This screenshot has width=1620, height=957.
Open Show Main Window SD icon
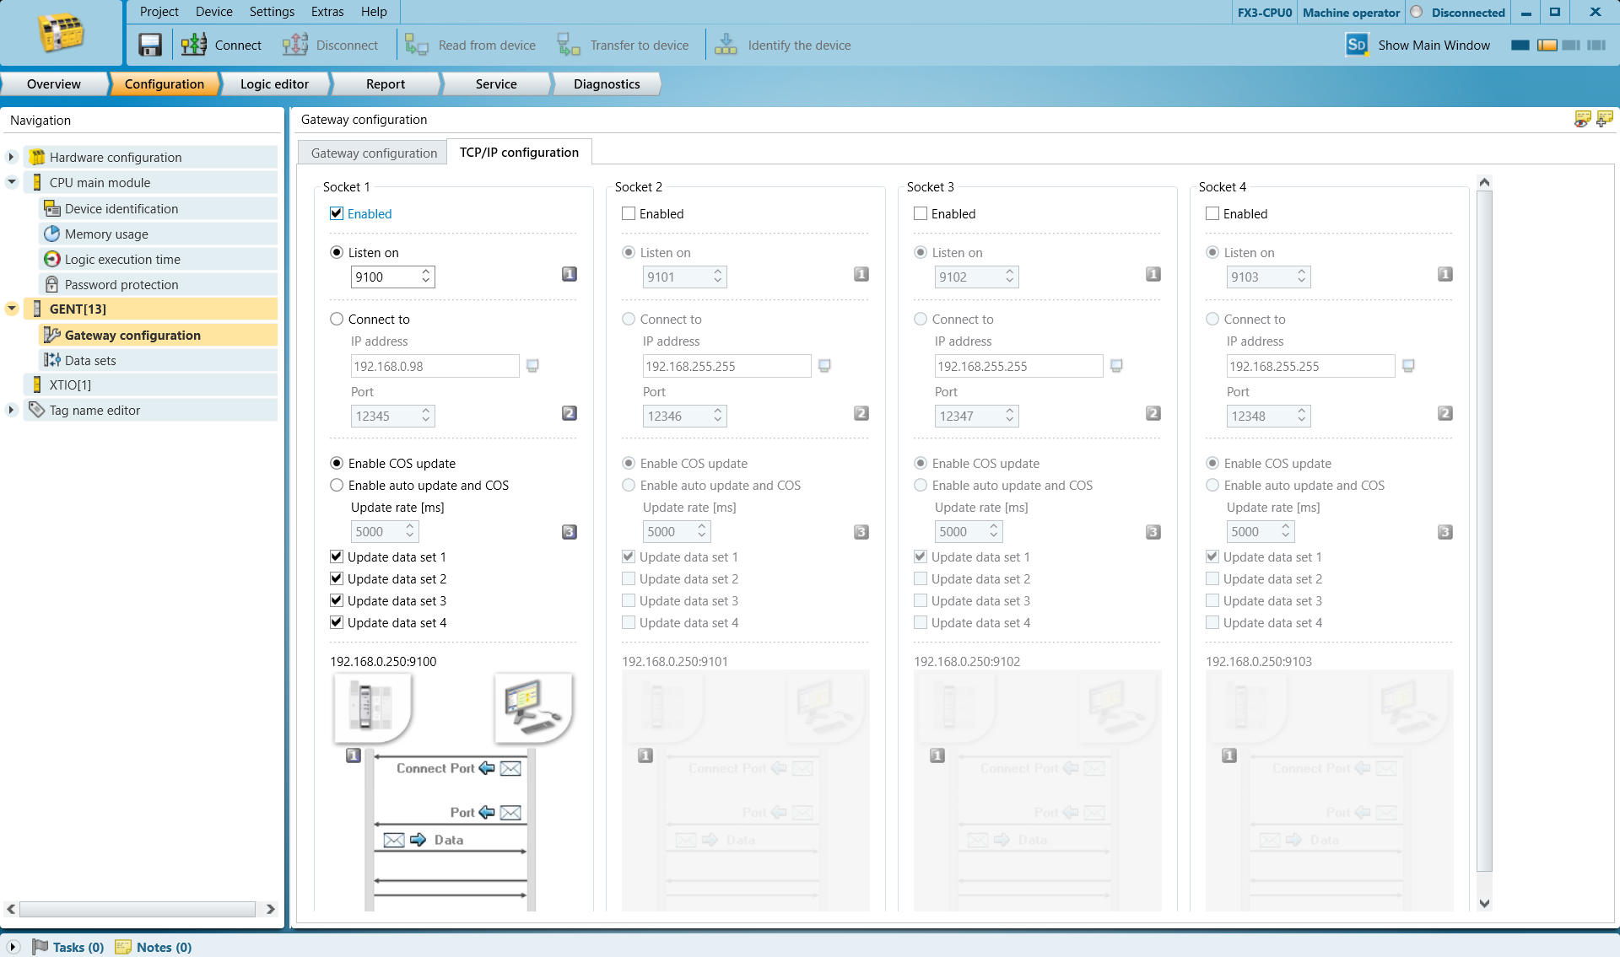coord(1357,45)
